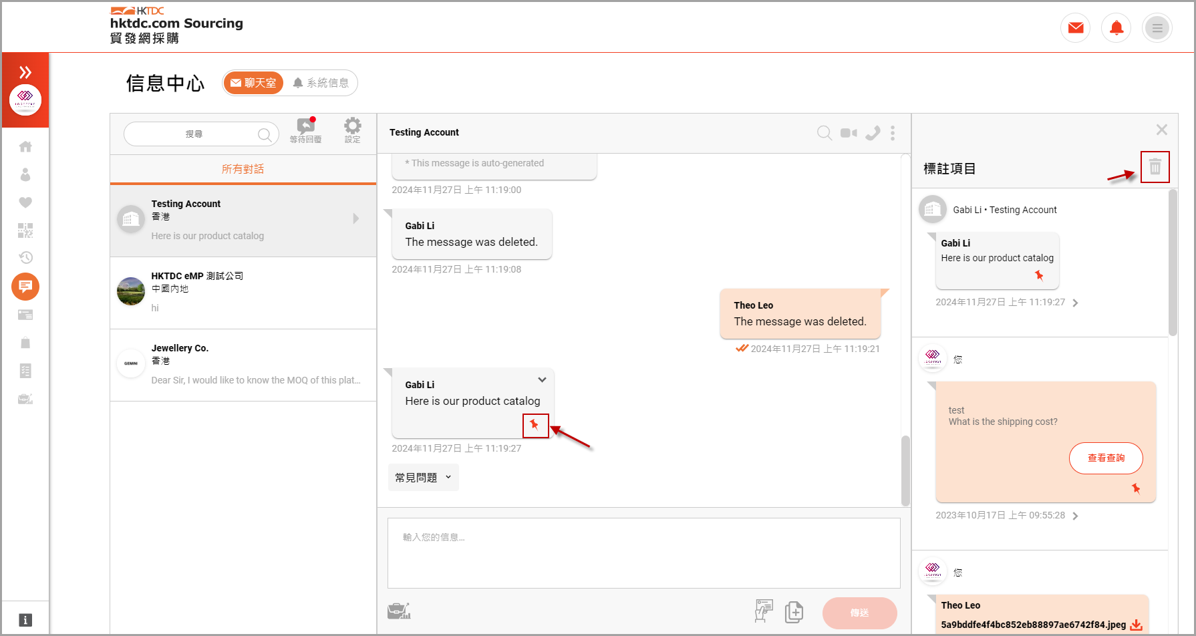The image size is (1196, 636).
Task: Start a voice call via the phone icon
Action: point(873,133)
